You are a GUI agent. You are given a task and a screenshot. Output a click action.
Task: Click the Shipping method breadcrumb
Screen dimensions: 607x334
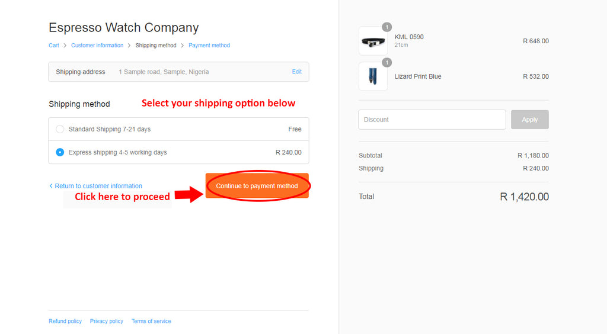(156, 46)
